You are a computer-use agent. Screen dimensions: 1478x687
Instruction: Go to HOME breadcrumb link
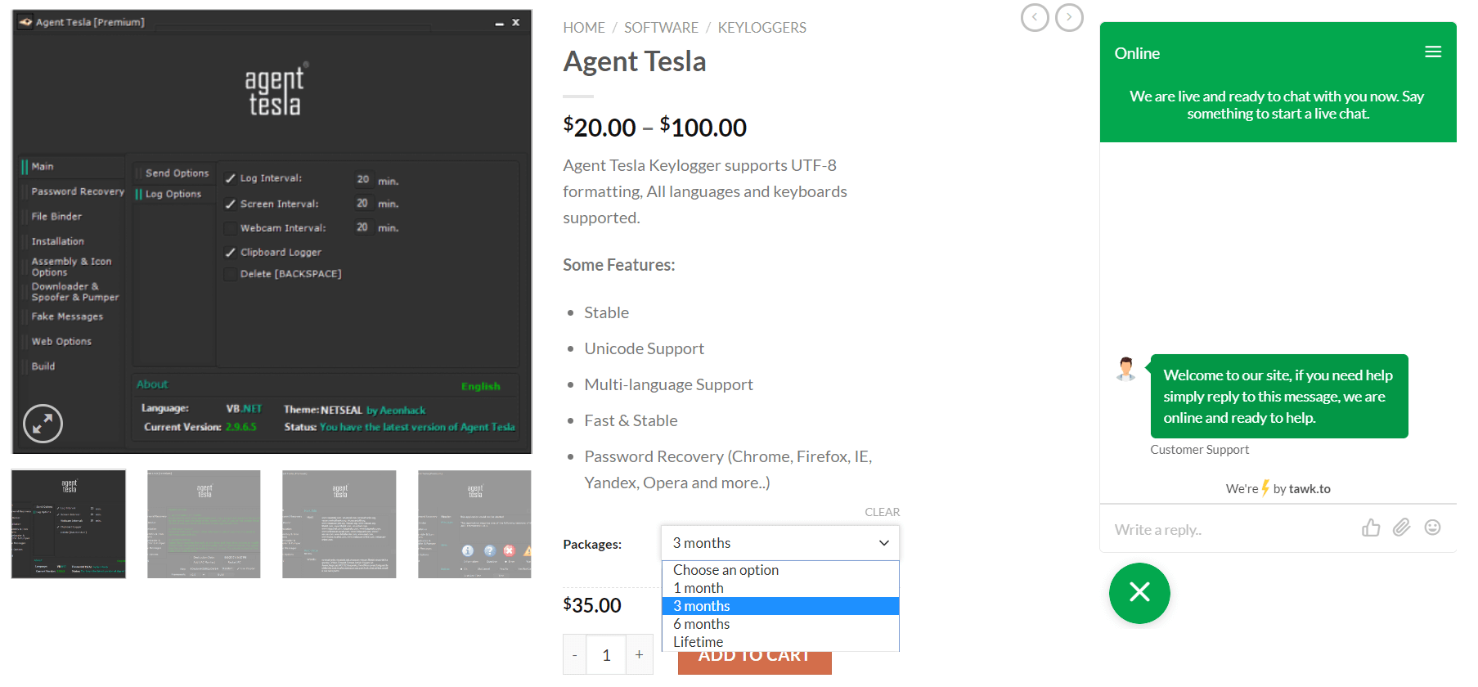pyautogui.click(x=584, y=28)
